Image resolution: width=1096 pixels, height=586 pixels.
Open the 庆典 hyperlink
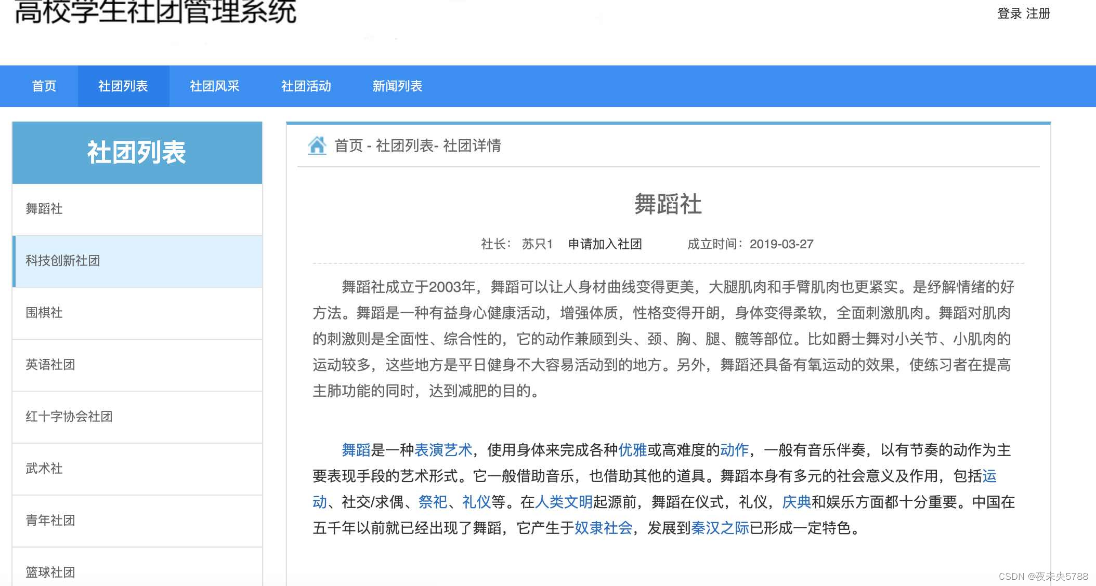tap(797, 502)
